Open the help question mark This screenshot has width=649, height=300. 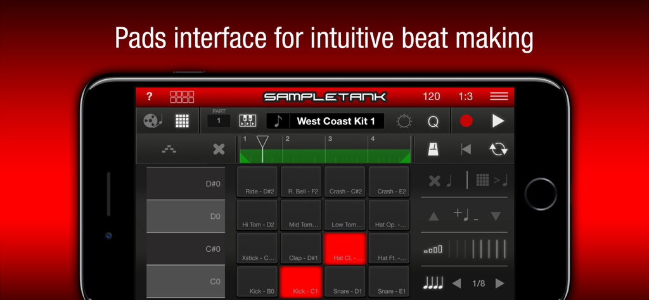click(x=150, y=97)
